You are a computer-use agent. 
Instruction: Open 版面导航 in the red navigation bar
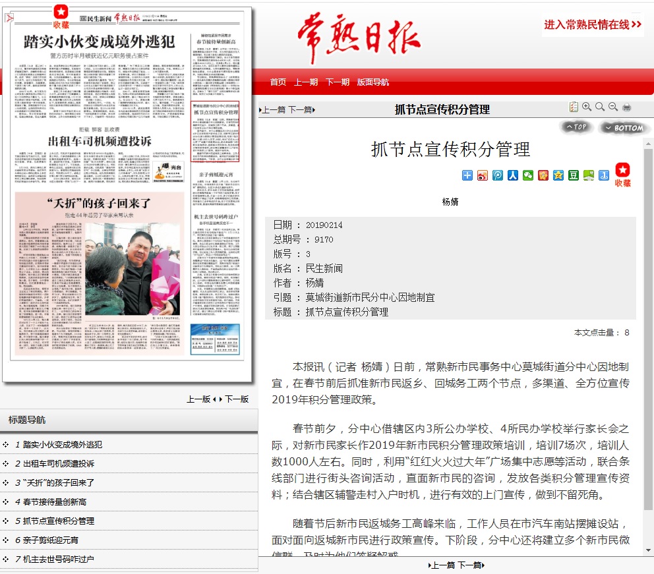pos(373,82)
